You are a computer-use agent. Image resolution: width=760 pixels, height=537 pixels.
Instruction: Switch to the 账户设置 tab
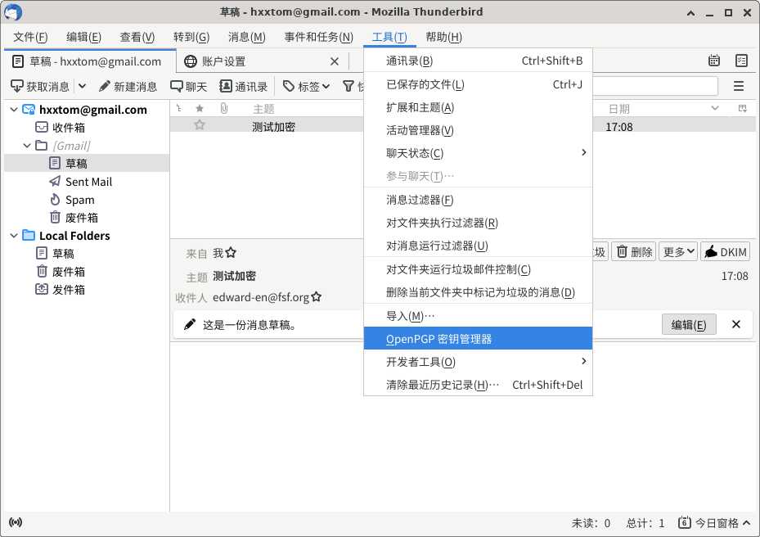262,61
